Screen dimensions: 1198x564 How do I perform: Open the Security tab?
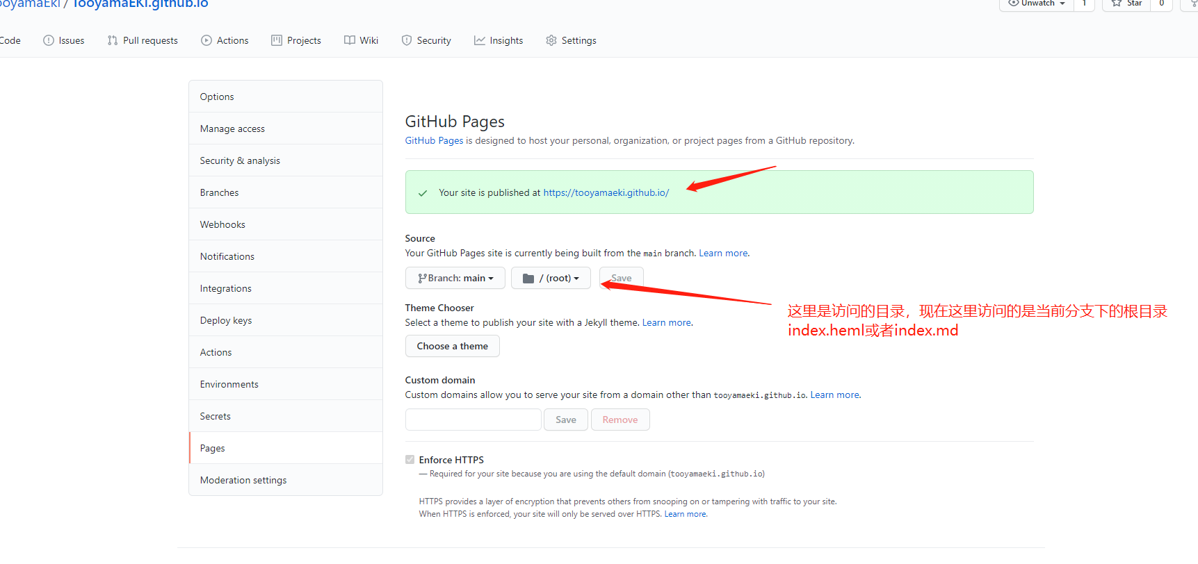tap(426, 40)
